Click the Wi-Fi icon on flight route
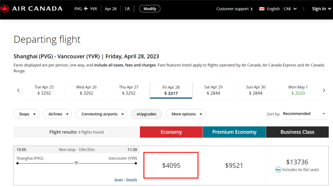The width and height of the screenshot is (333, 187). pos(76,163)
